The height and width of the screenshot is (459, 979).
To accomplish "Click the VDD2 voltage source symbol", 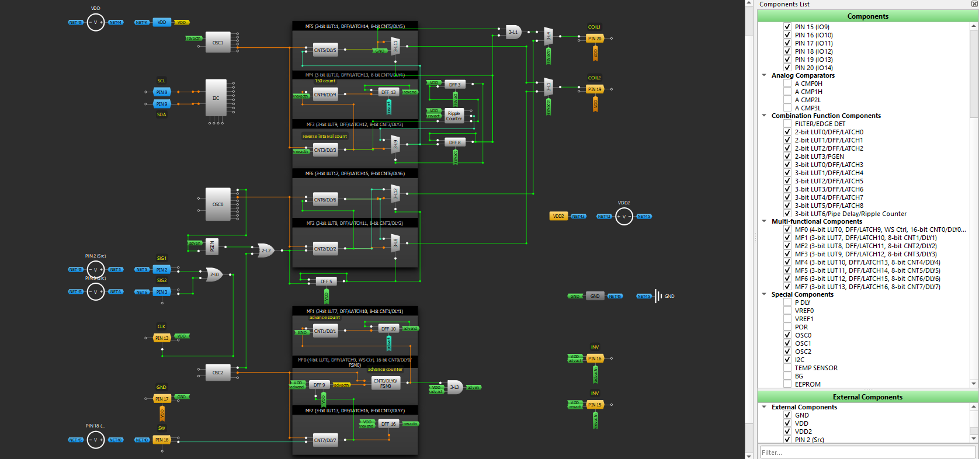I will pyautogui.click(x=624, y=216).
